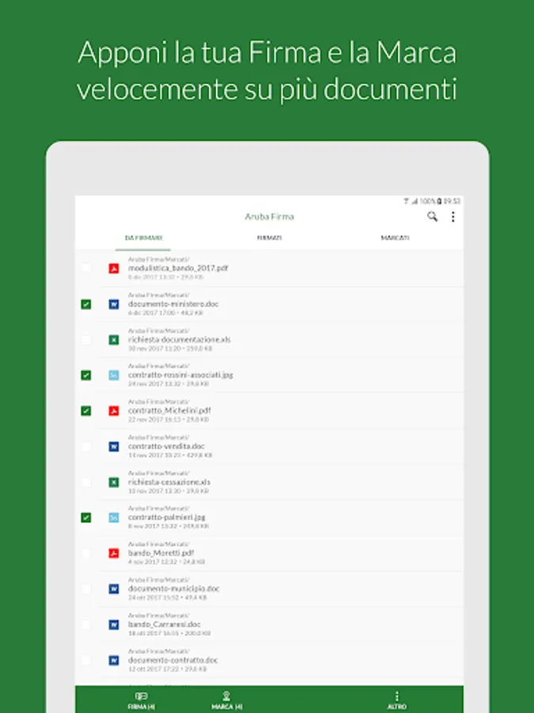
Task: Uncheck the contratto-palmieri.jpg checkbox
Action: pyautogui.click(x=85, y=517)
